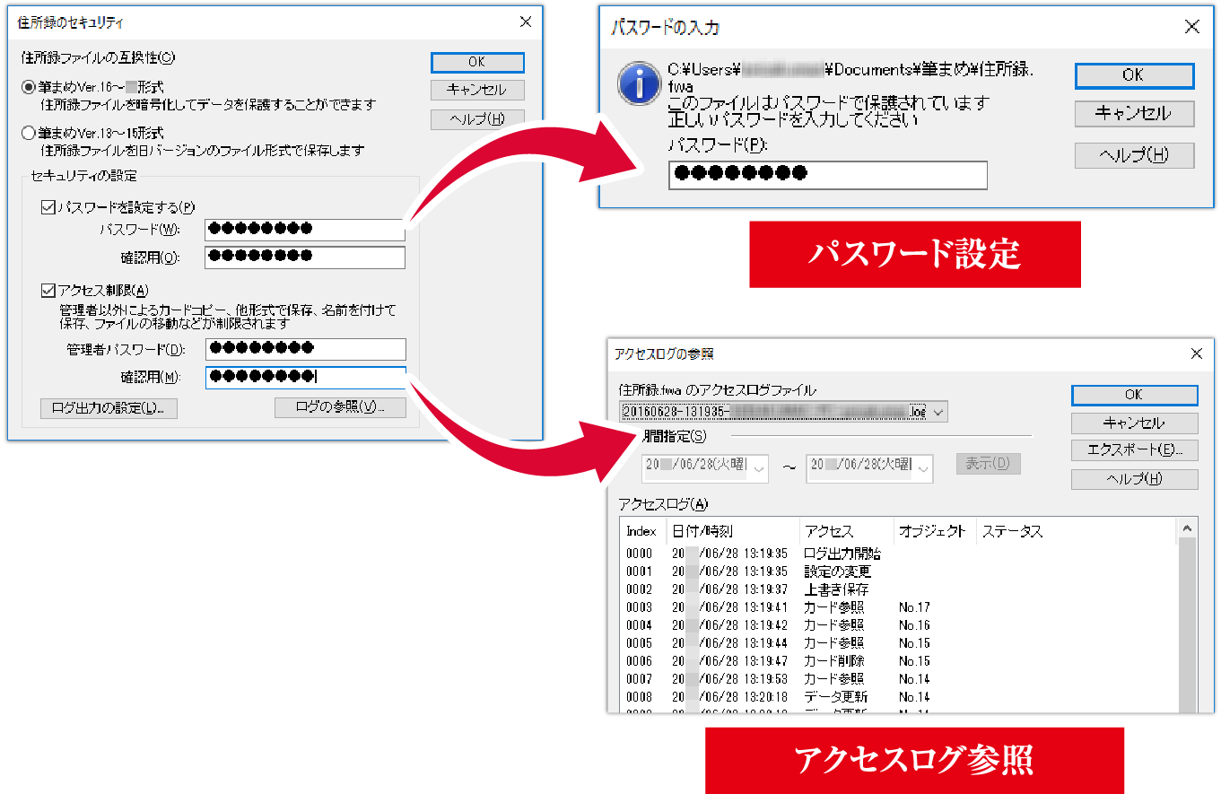Click the パスワード input field
This screenshot has width=1221, height=794.
click(x=827, y=175)
